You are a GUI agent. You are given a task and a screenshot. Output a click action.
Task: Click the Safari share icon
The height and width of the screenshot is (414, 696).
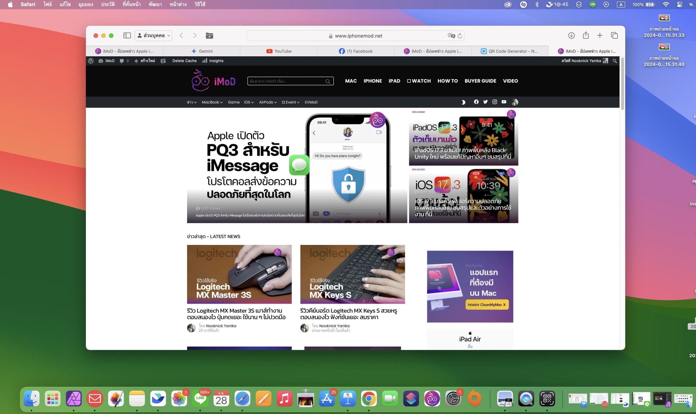pos(586,35)
